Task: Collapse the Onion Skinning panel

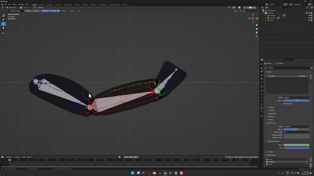Action: [271, 123]
